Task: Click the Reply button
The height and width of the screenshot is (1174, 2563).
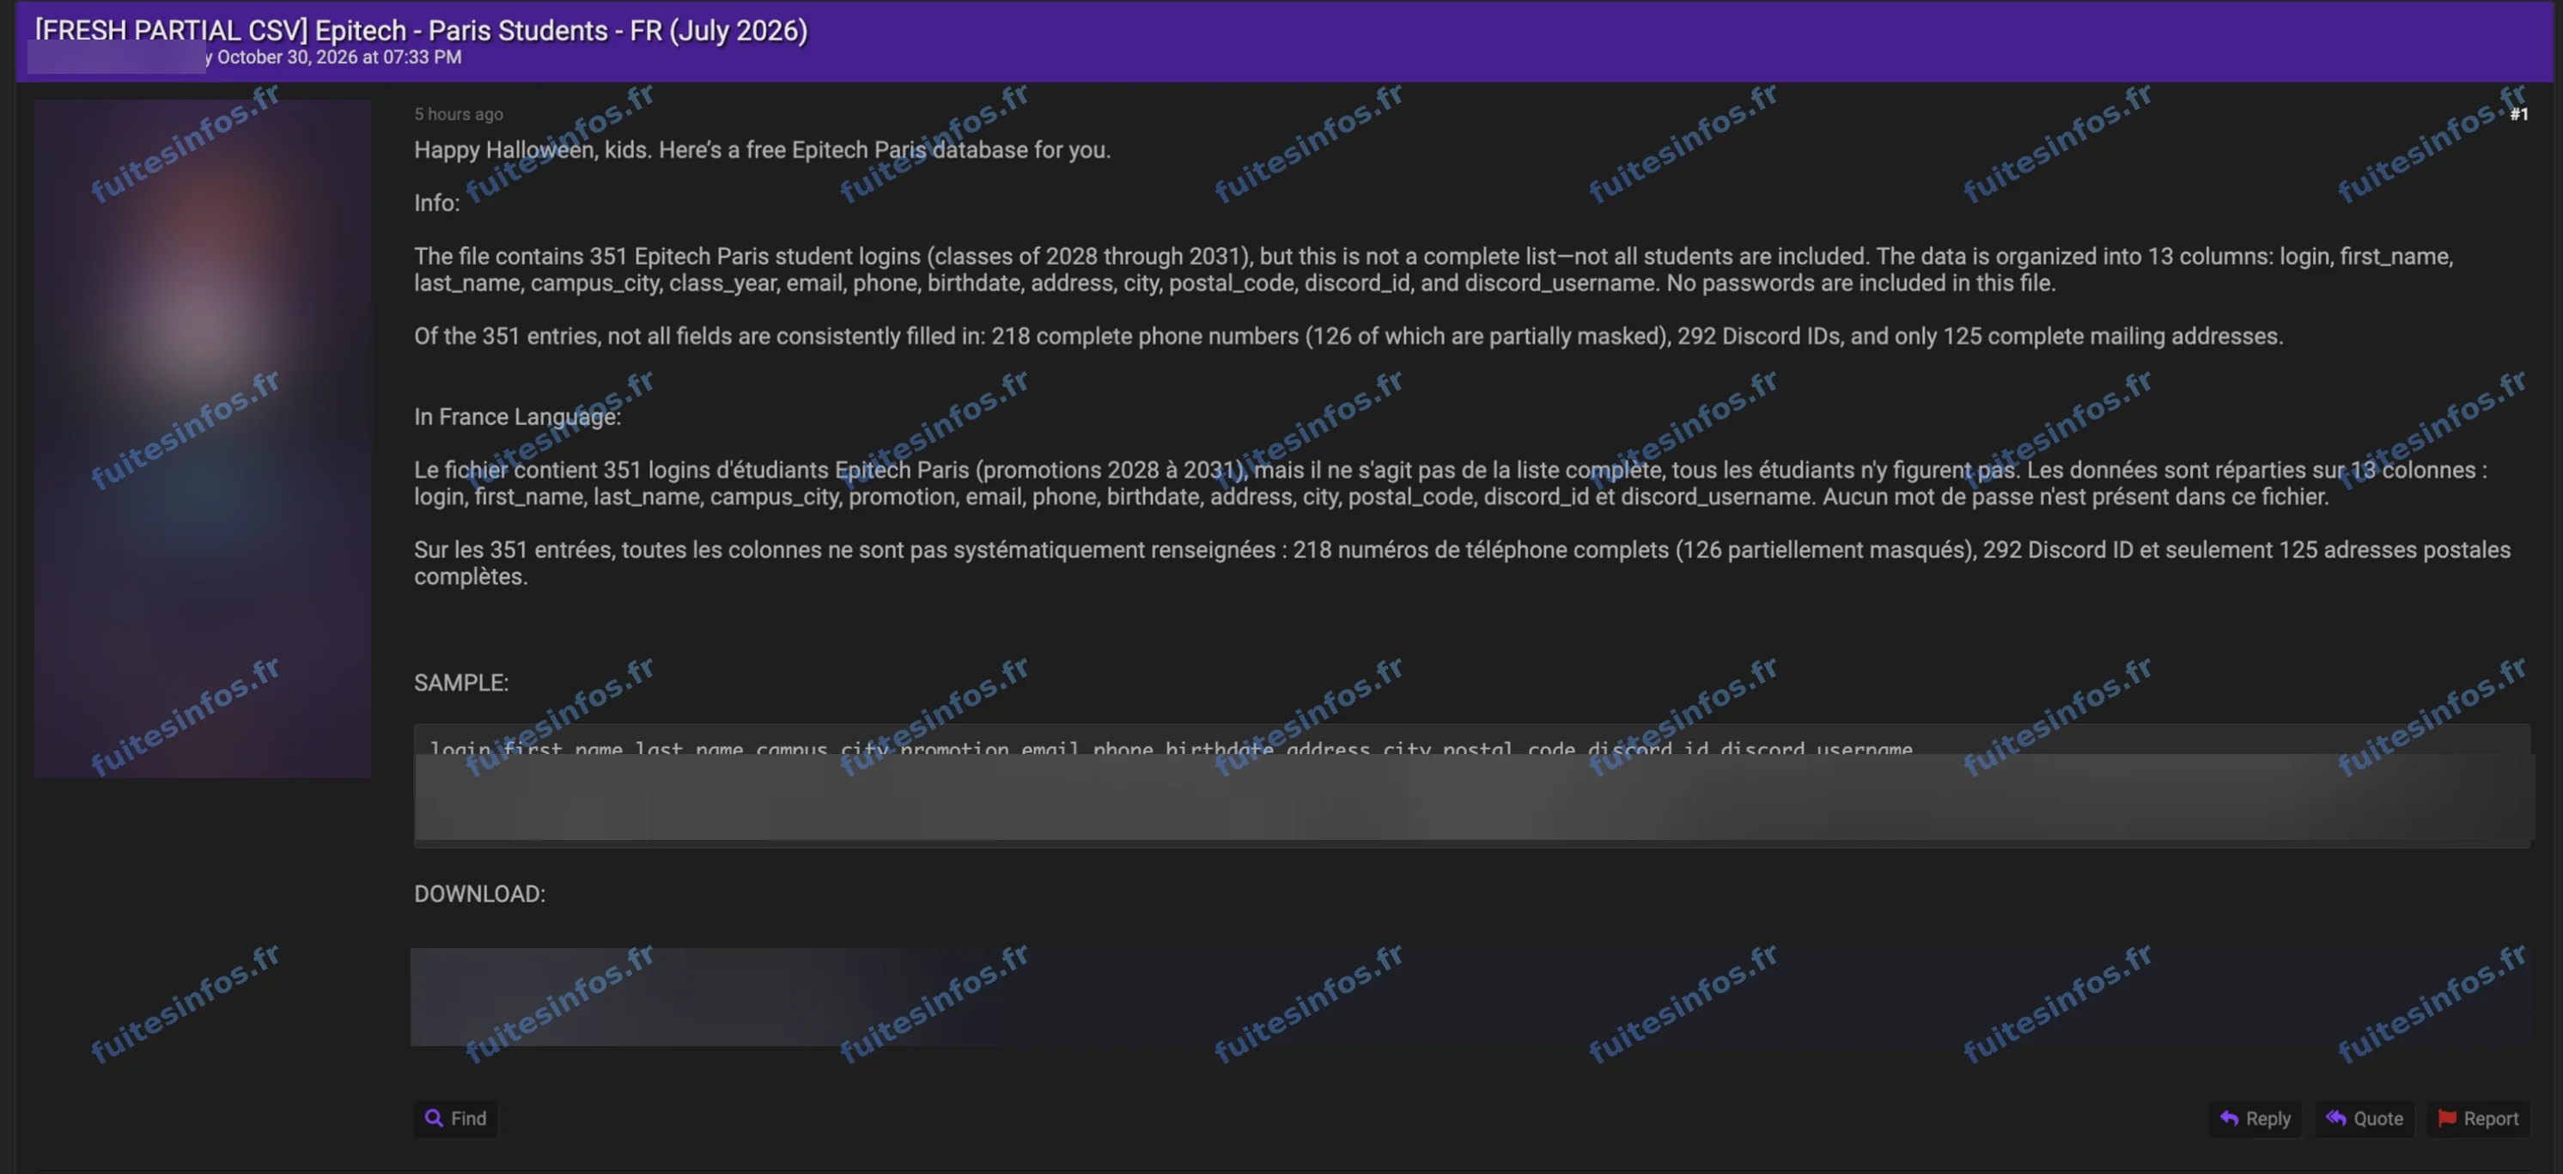Action: 2255,1118
